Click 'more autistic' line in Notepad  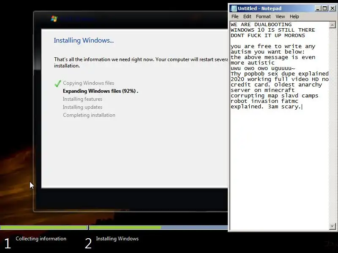[252, 63]
